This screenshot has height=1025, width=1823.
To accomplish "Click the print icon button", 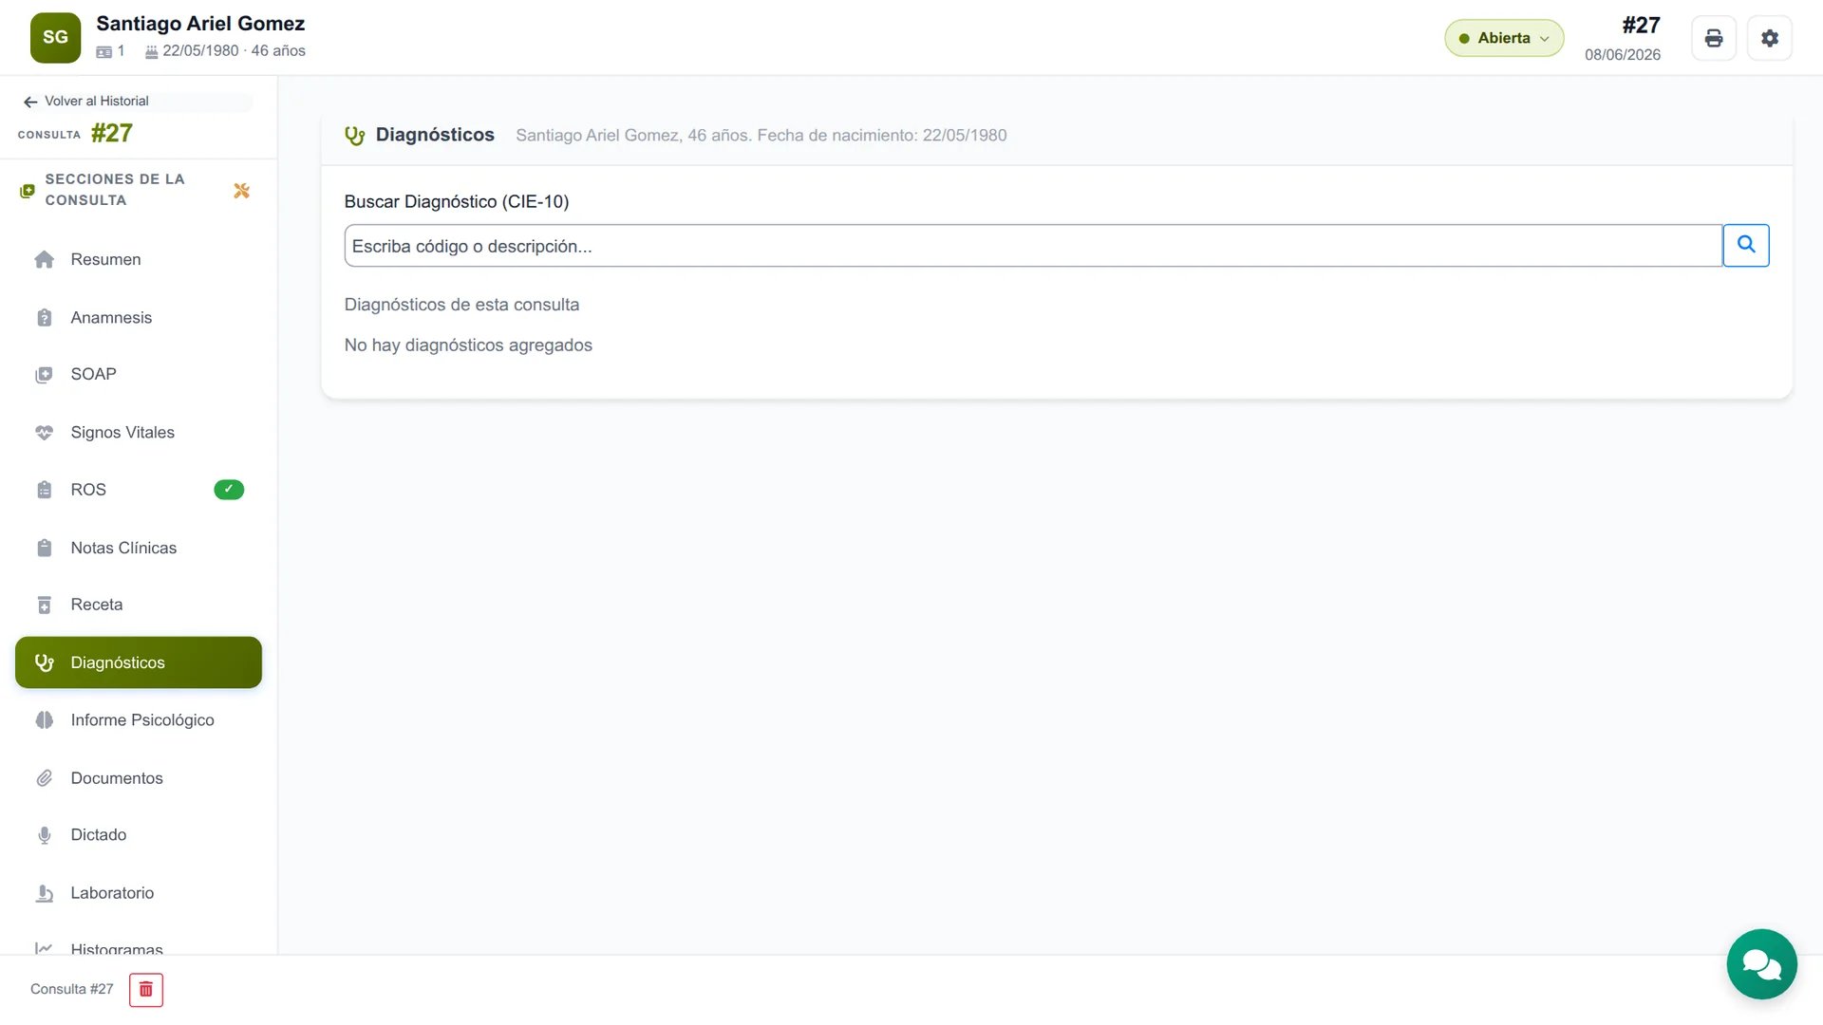I will tap(1713, 38).
